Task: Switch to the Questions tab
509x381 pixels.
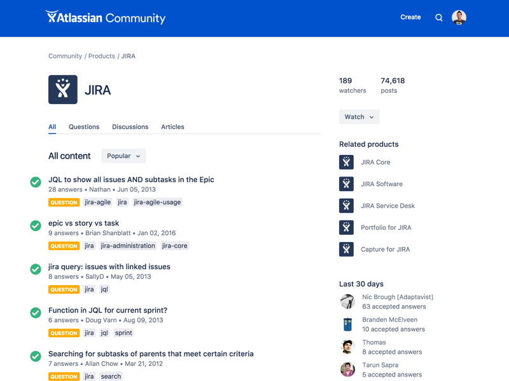Action: coord(84,126)
